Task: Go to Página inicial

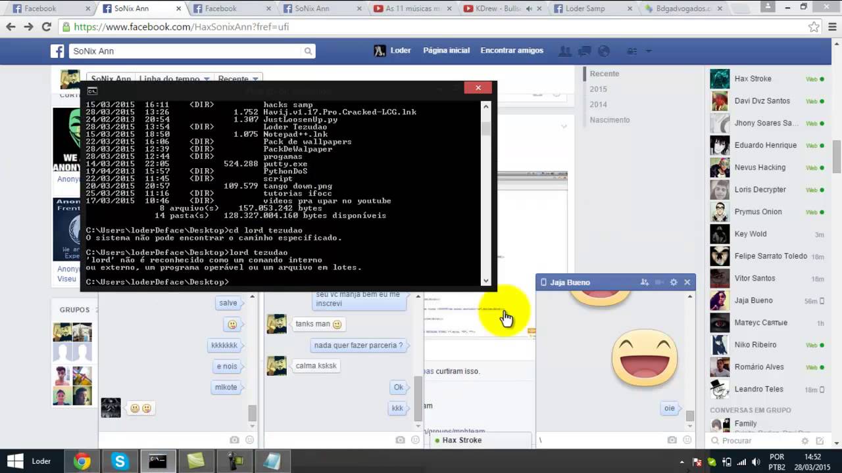Action: [446, 51]
